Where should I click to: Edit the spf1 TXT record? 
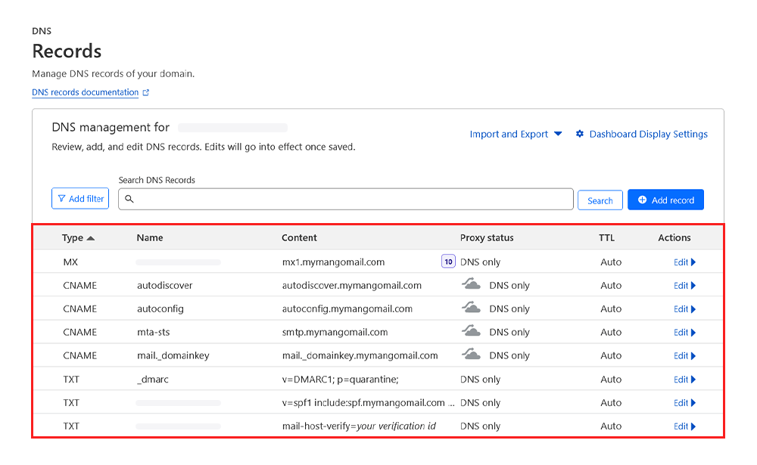click(684, 403)
